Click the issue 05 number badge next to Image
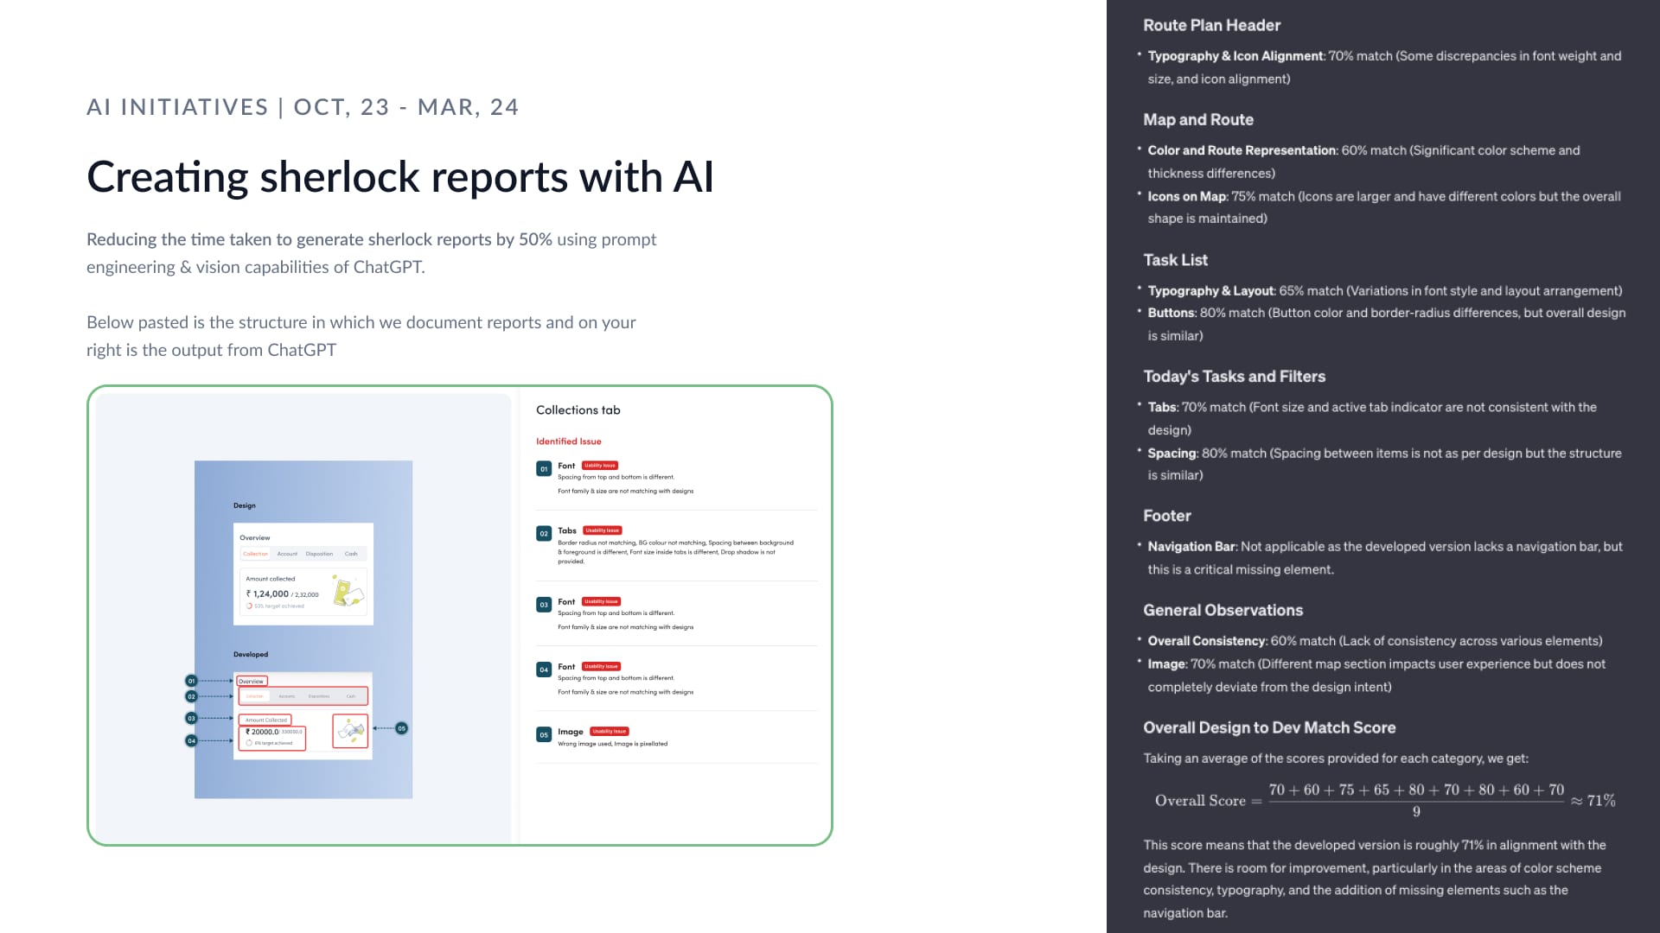Screen dimensions: 1660x933 544,735
